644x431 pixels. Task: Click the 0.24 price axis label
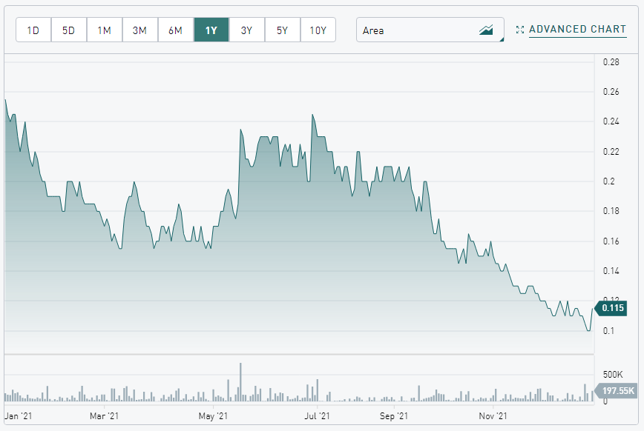pyautogui.click(x=611, y=121)
